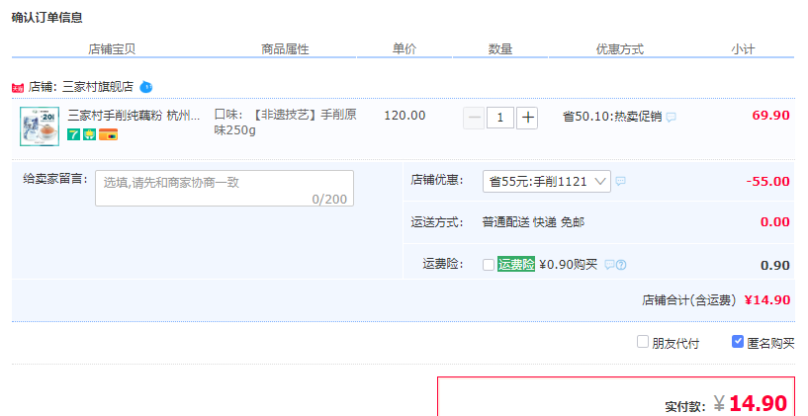This screenshot has width=808, height=416.
Task: Click the subtotal amount 69.90
Action: (x=770, y=116)
